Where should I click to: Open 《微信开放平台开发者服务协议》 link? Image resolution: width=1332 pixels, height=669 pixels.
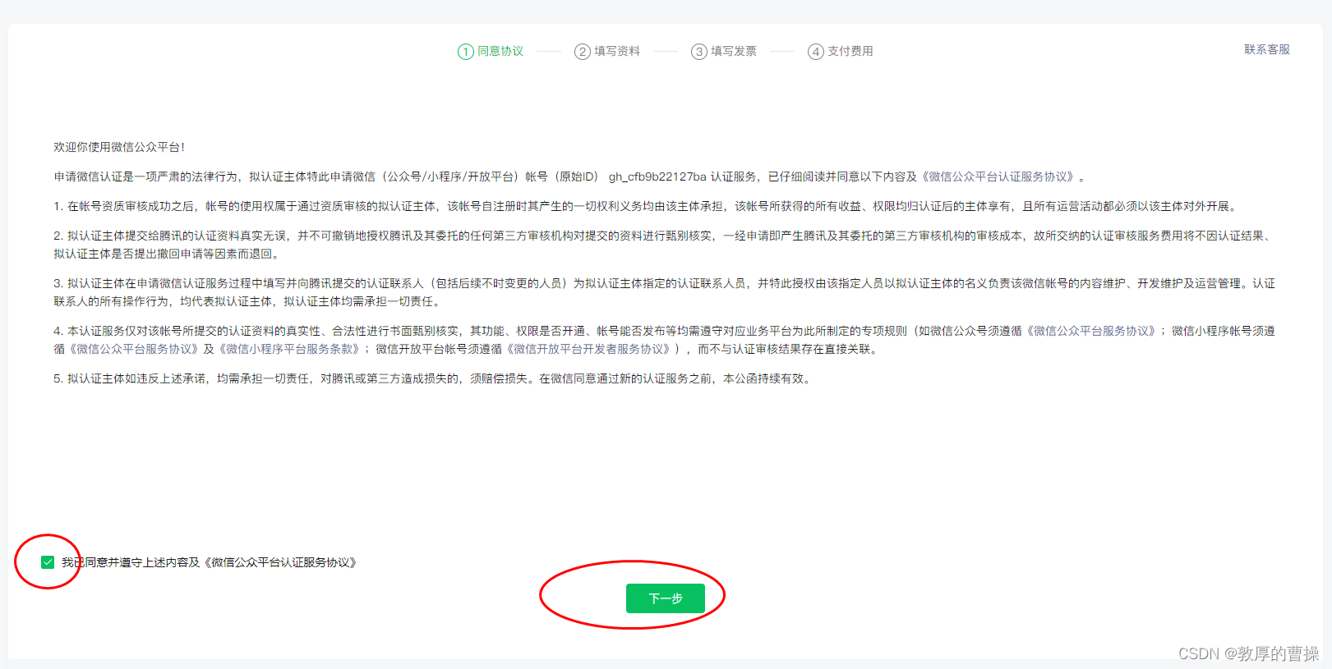(589, 349)
